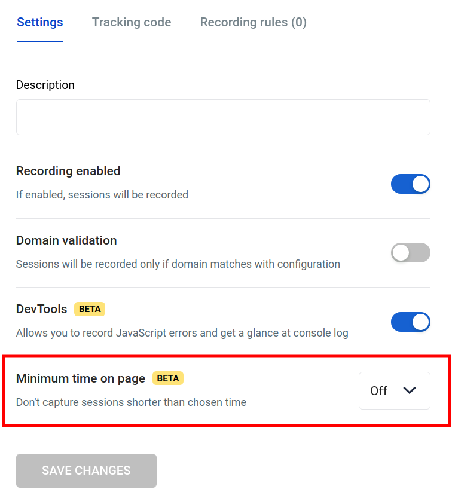Click the Domain validation heading

click(x=66, y=240)
